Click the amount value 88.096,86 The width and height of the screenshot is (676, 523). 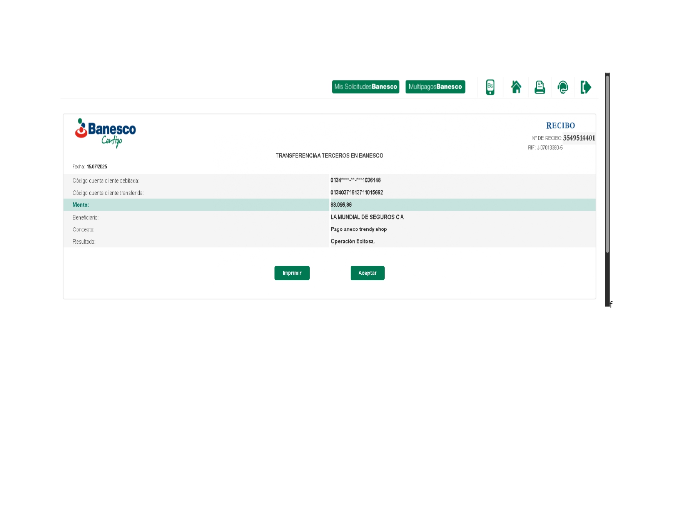click(x=341, y=205)
